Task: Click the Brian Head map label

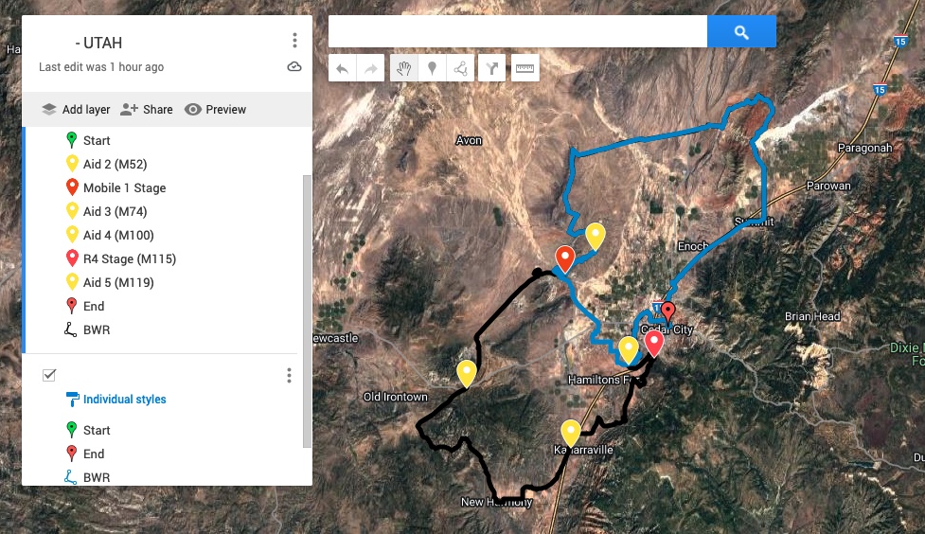Action: point(812,316)
